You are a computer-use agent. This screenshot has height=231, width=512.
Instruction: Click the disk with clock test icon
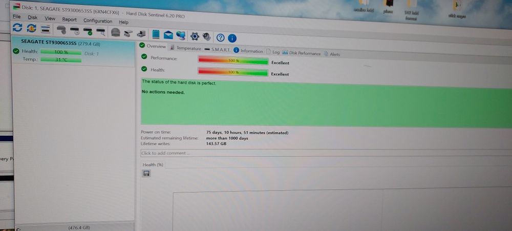tap(75, 31)
